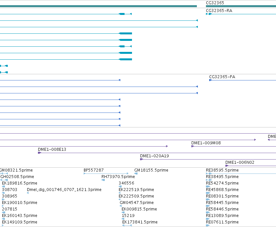Select the DME1-009M08 clone label
The image size is (276, 227).
206,143
